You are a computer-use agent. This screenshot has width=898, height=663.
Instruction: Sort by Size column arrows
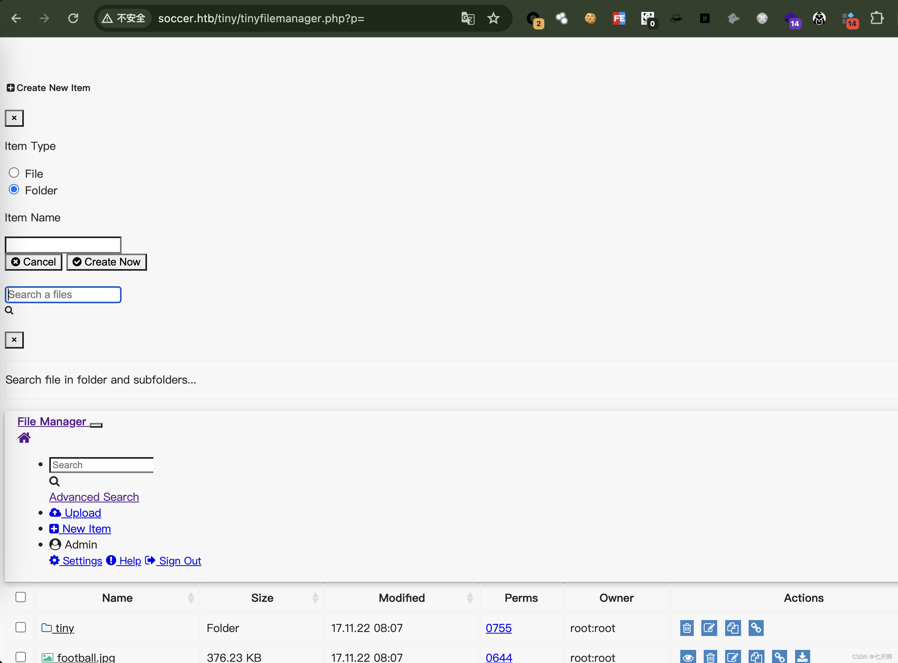pyautogui.click(x=315, y=598)
